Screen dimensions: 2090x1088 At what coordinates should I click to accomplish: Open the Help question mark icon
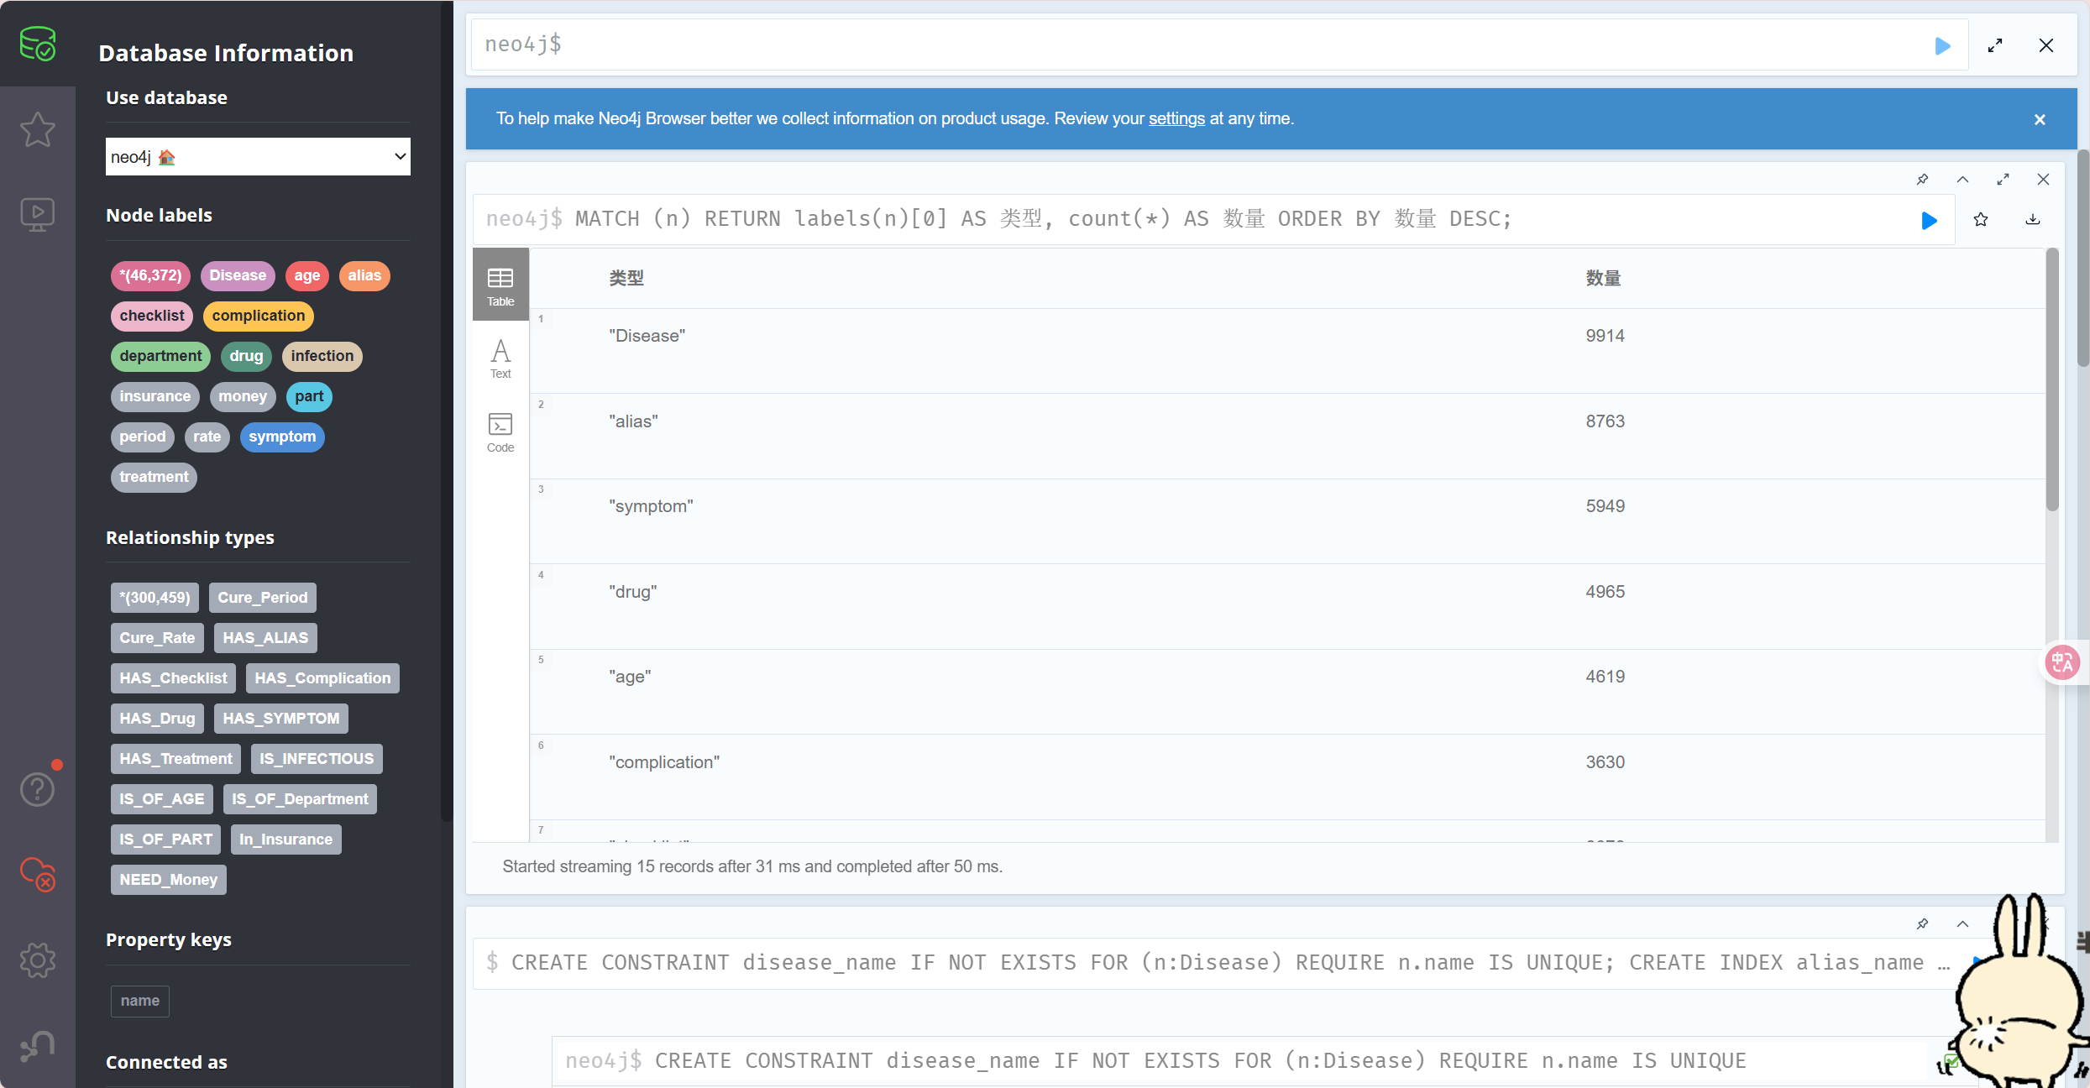[38, 789]
